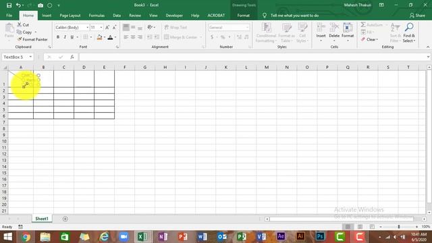432x243 pixels.
Task: Click the Percent Style icon
Action: tap(223, 37)
